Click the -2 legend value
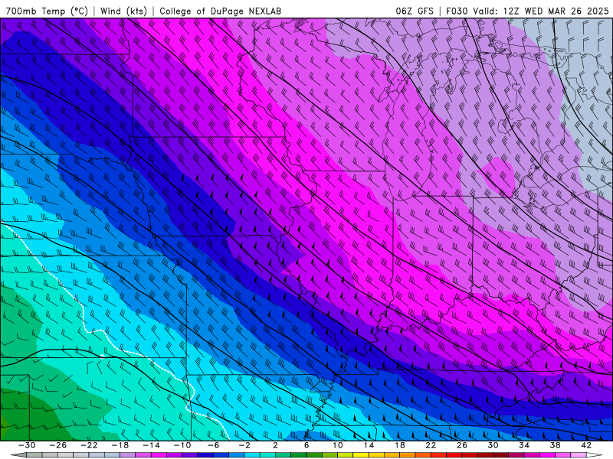This screenshot has height=459, width=613. [244, 445]
